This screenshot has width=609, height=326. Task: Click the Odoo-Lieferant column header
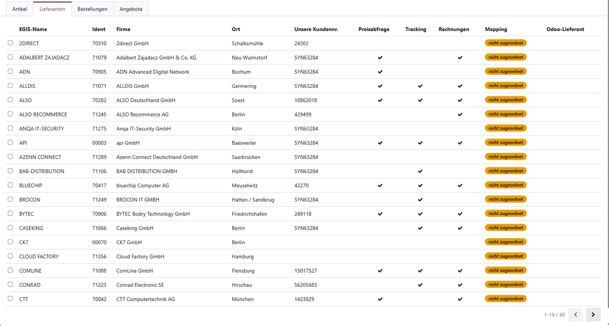point(565,29)
